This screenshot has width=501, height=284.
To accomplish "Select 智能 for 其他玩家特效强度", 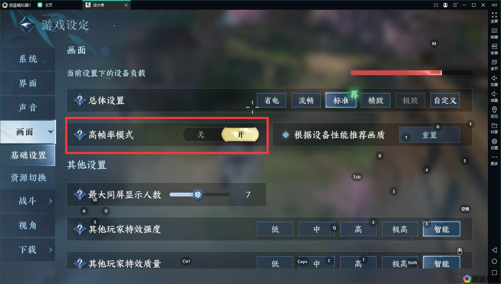I will pyautogui.click(x=441, y=229).
